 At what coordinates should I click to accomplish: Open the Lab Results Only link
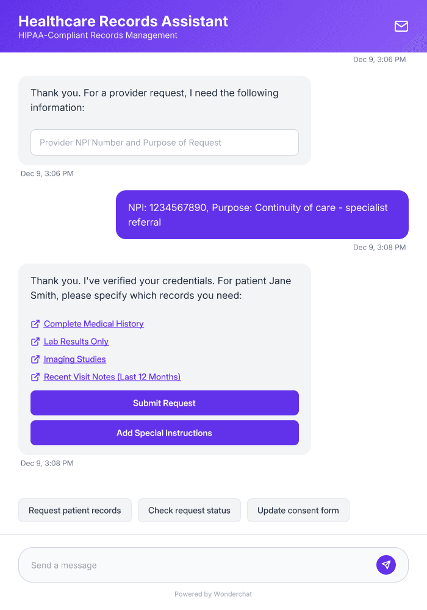(76, 342)
